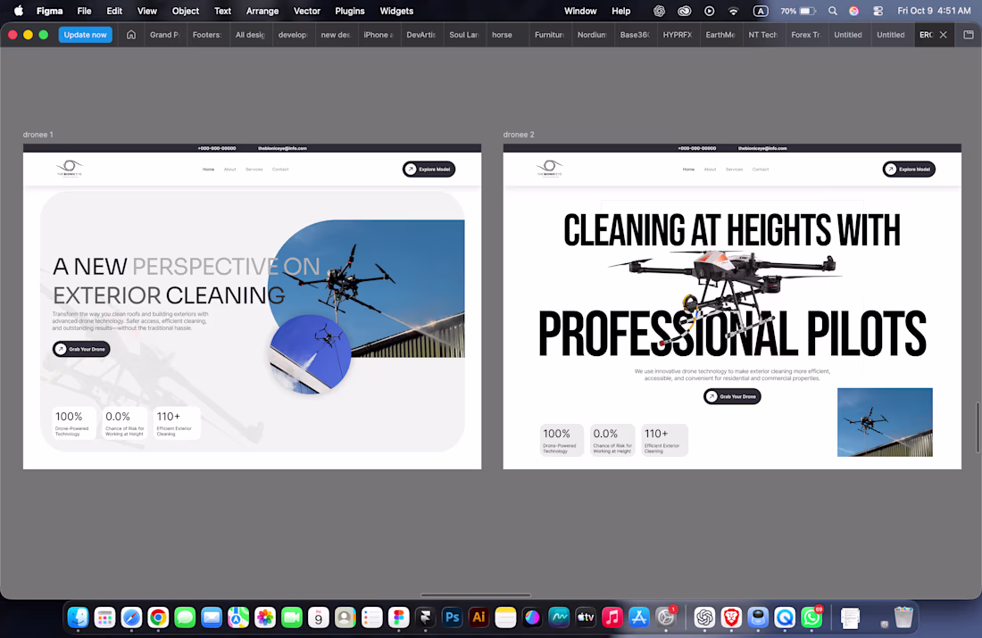Open the Vector menu
982x638 pixels.
pyautogui.click(x=307, y=11)
